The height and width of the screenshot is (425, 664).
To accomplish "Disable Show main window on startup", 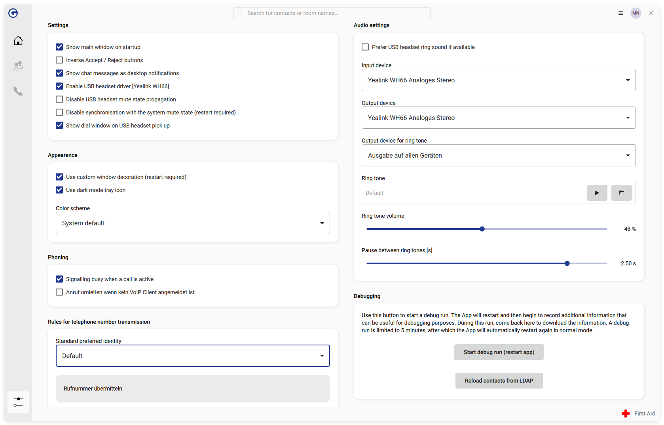I will 59,47.
